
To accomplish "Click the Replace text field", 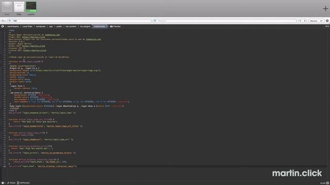I will [225, 21].
